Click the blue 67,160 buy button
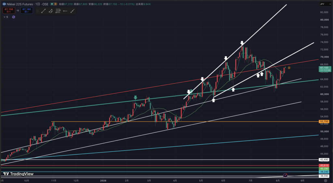Image resolution: width=333 pixels, height=183 pixels. (x=27, y=10)
